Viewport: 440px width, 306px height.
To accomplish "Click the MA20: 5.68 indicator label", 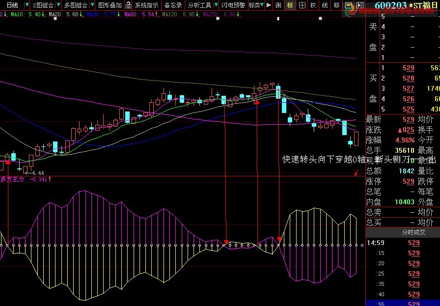I will tap(65, 14).
